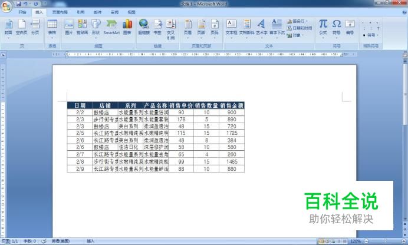Open Quick Parts (文档部件) menu

point(246,28)
